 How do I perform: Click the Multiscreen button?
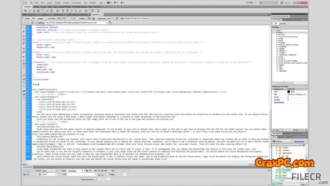click(102, 18)
